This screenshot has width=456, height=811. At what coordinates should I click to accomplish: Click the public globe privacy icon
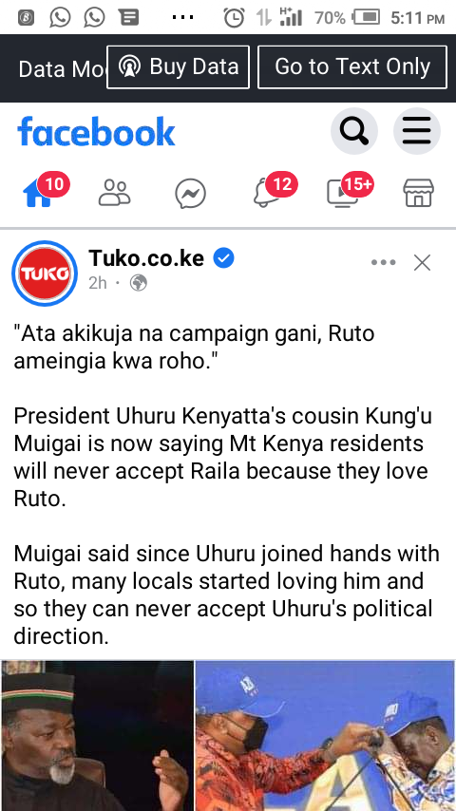point(138,282)
